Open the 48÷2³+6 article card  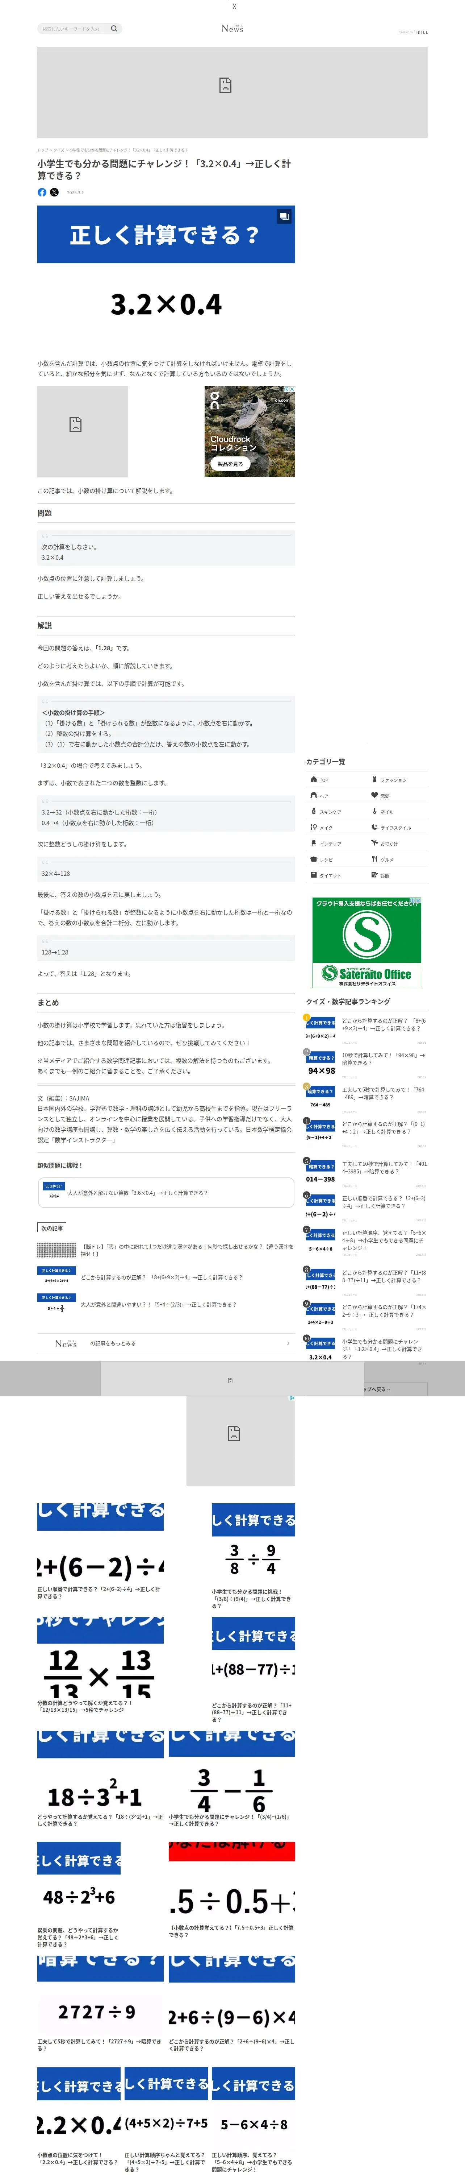79,1895
